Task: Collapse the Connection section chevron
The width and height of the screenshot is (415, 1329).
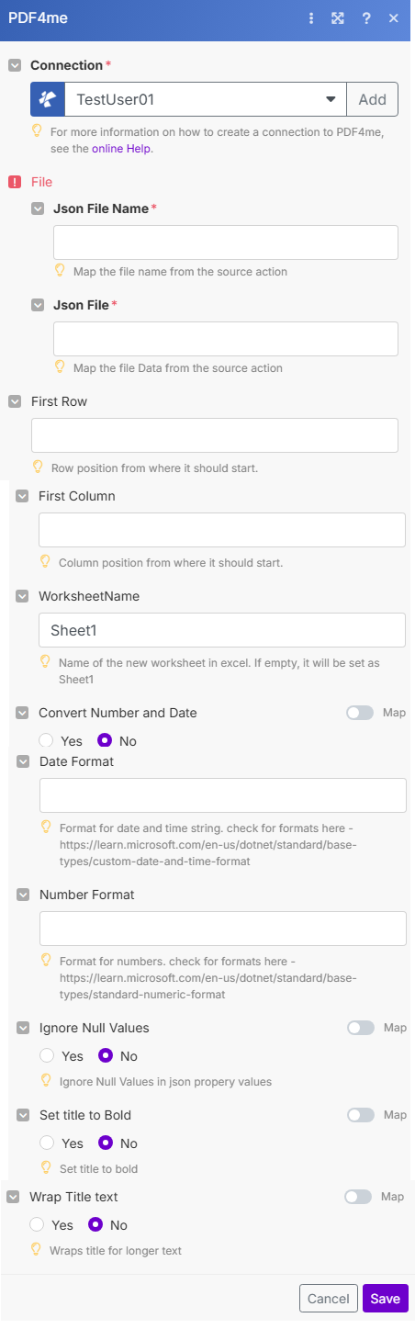Action: point(15,65)
